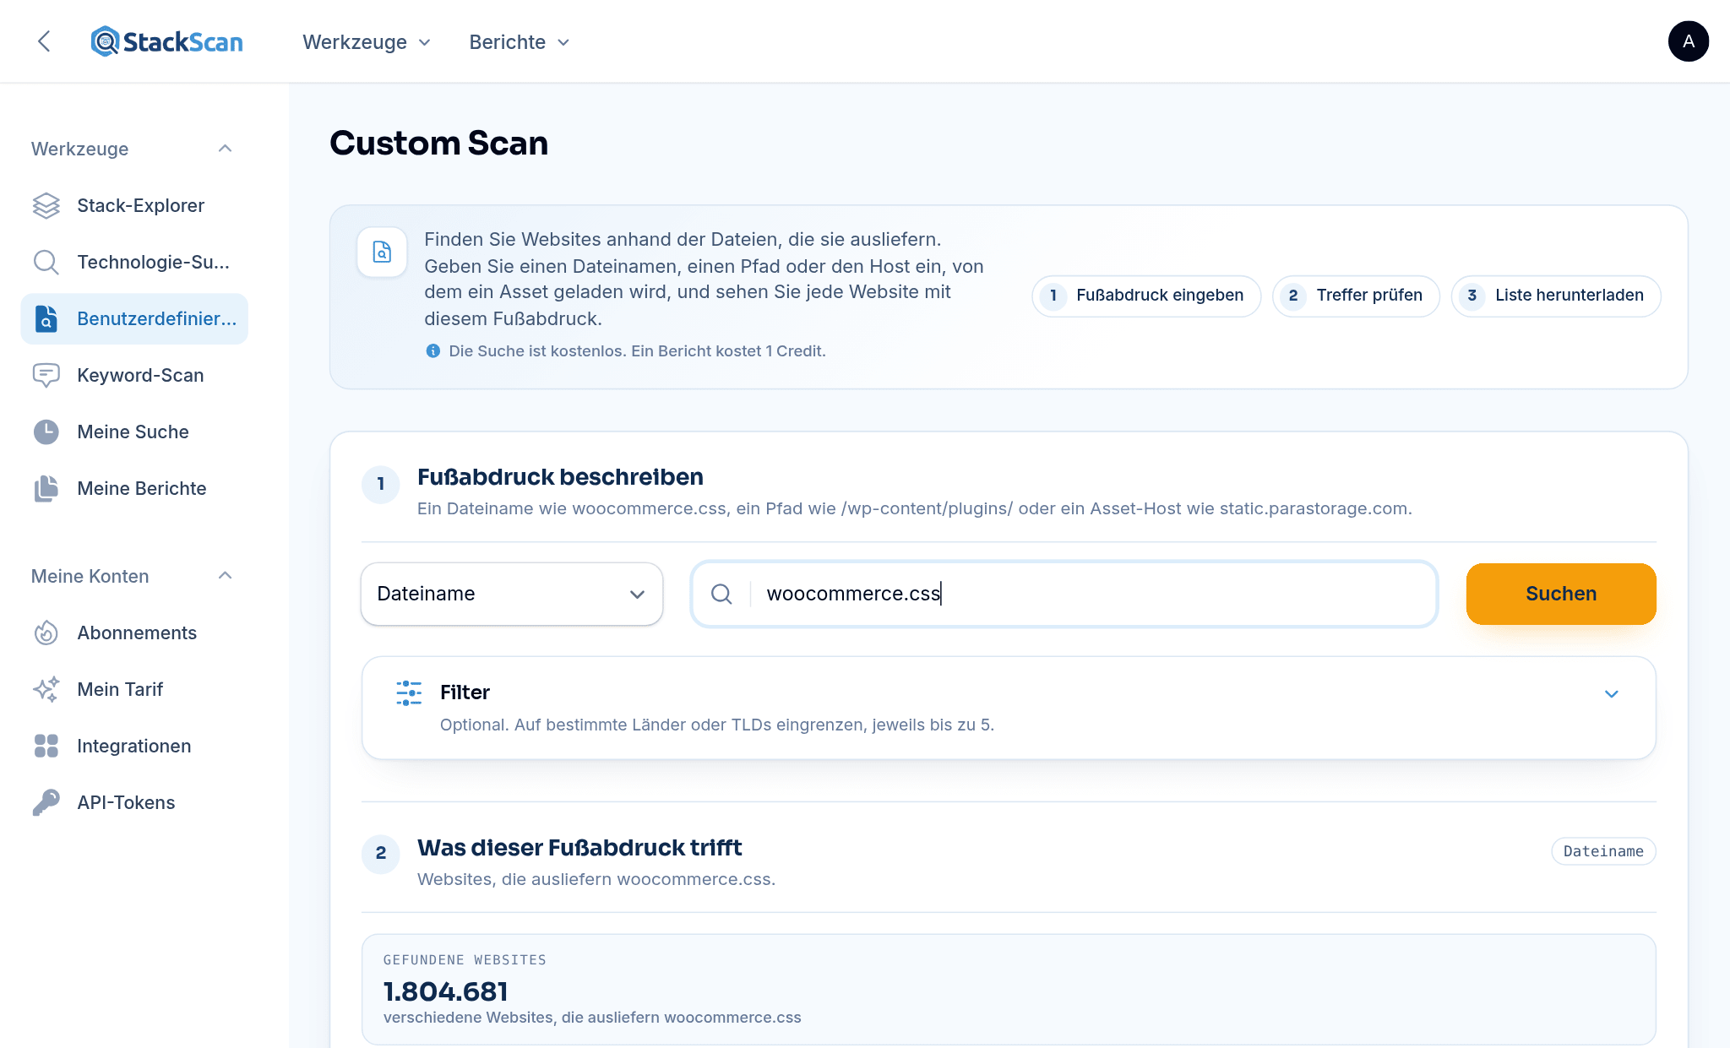Click the Stack-Explorer layers icon

pyautogui.click(x=46, y=205)
